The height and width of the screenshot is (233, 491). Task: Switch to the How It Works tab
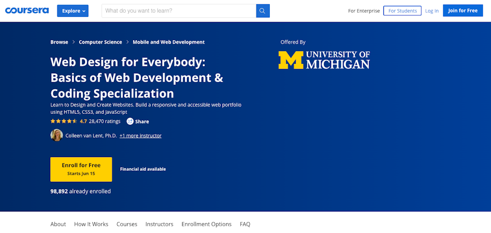click(x=91, y=224)
